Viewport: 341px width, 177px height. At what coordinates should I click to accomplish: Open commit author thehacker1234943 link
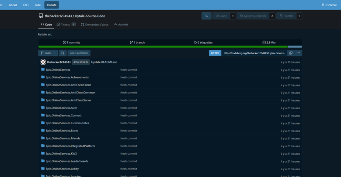(59, 62)
